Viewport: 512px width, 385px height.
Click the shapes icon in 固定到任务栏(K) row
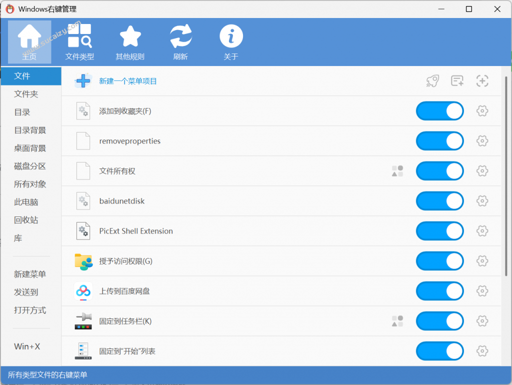(397, 321)
